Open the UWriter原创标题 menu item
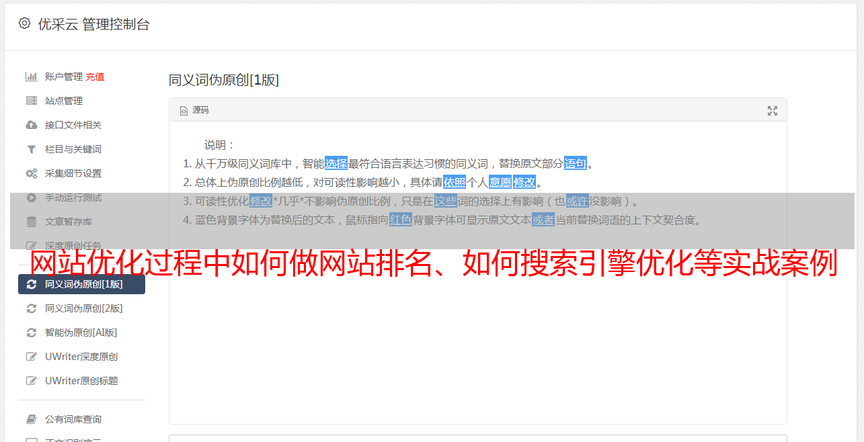This screenshot has width=864, height=442. coord(81,381)
